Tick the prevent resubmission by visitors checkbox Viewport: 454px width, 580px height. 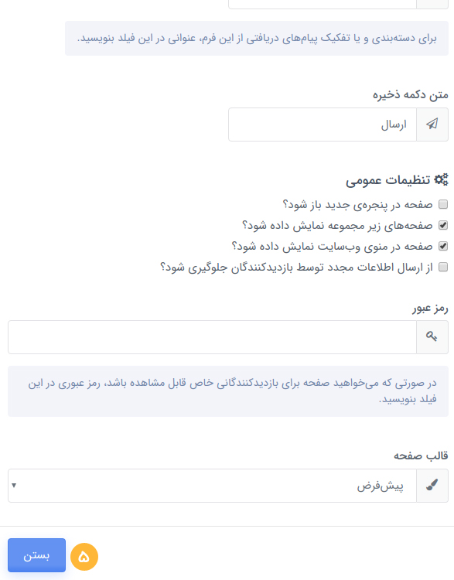click(443, 267)
